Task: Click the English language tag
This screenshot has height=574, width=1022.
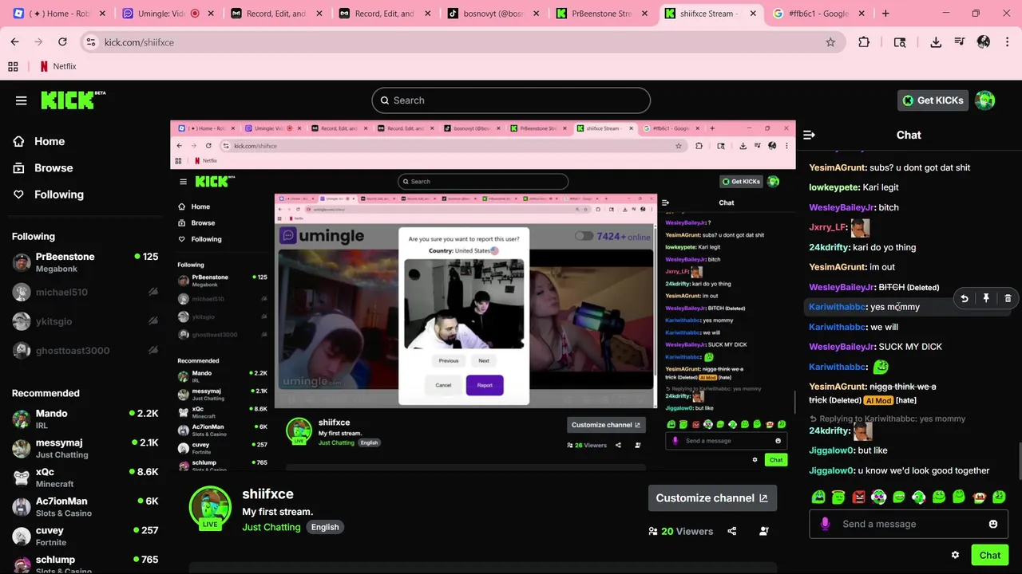Action: [325, 527]
